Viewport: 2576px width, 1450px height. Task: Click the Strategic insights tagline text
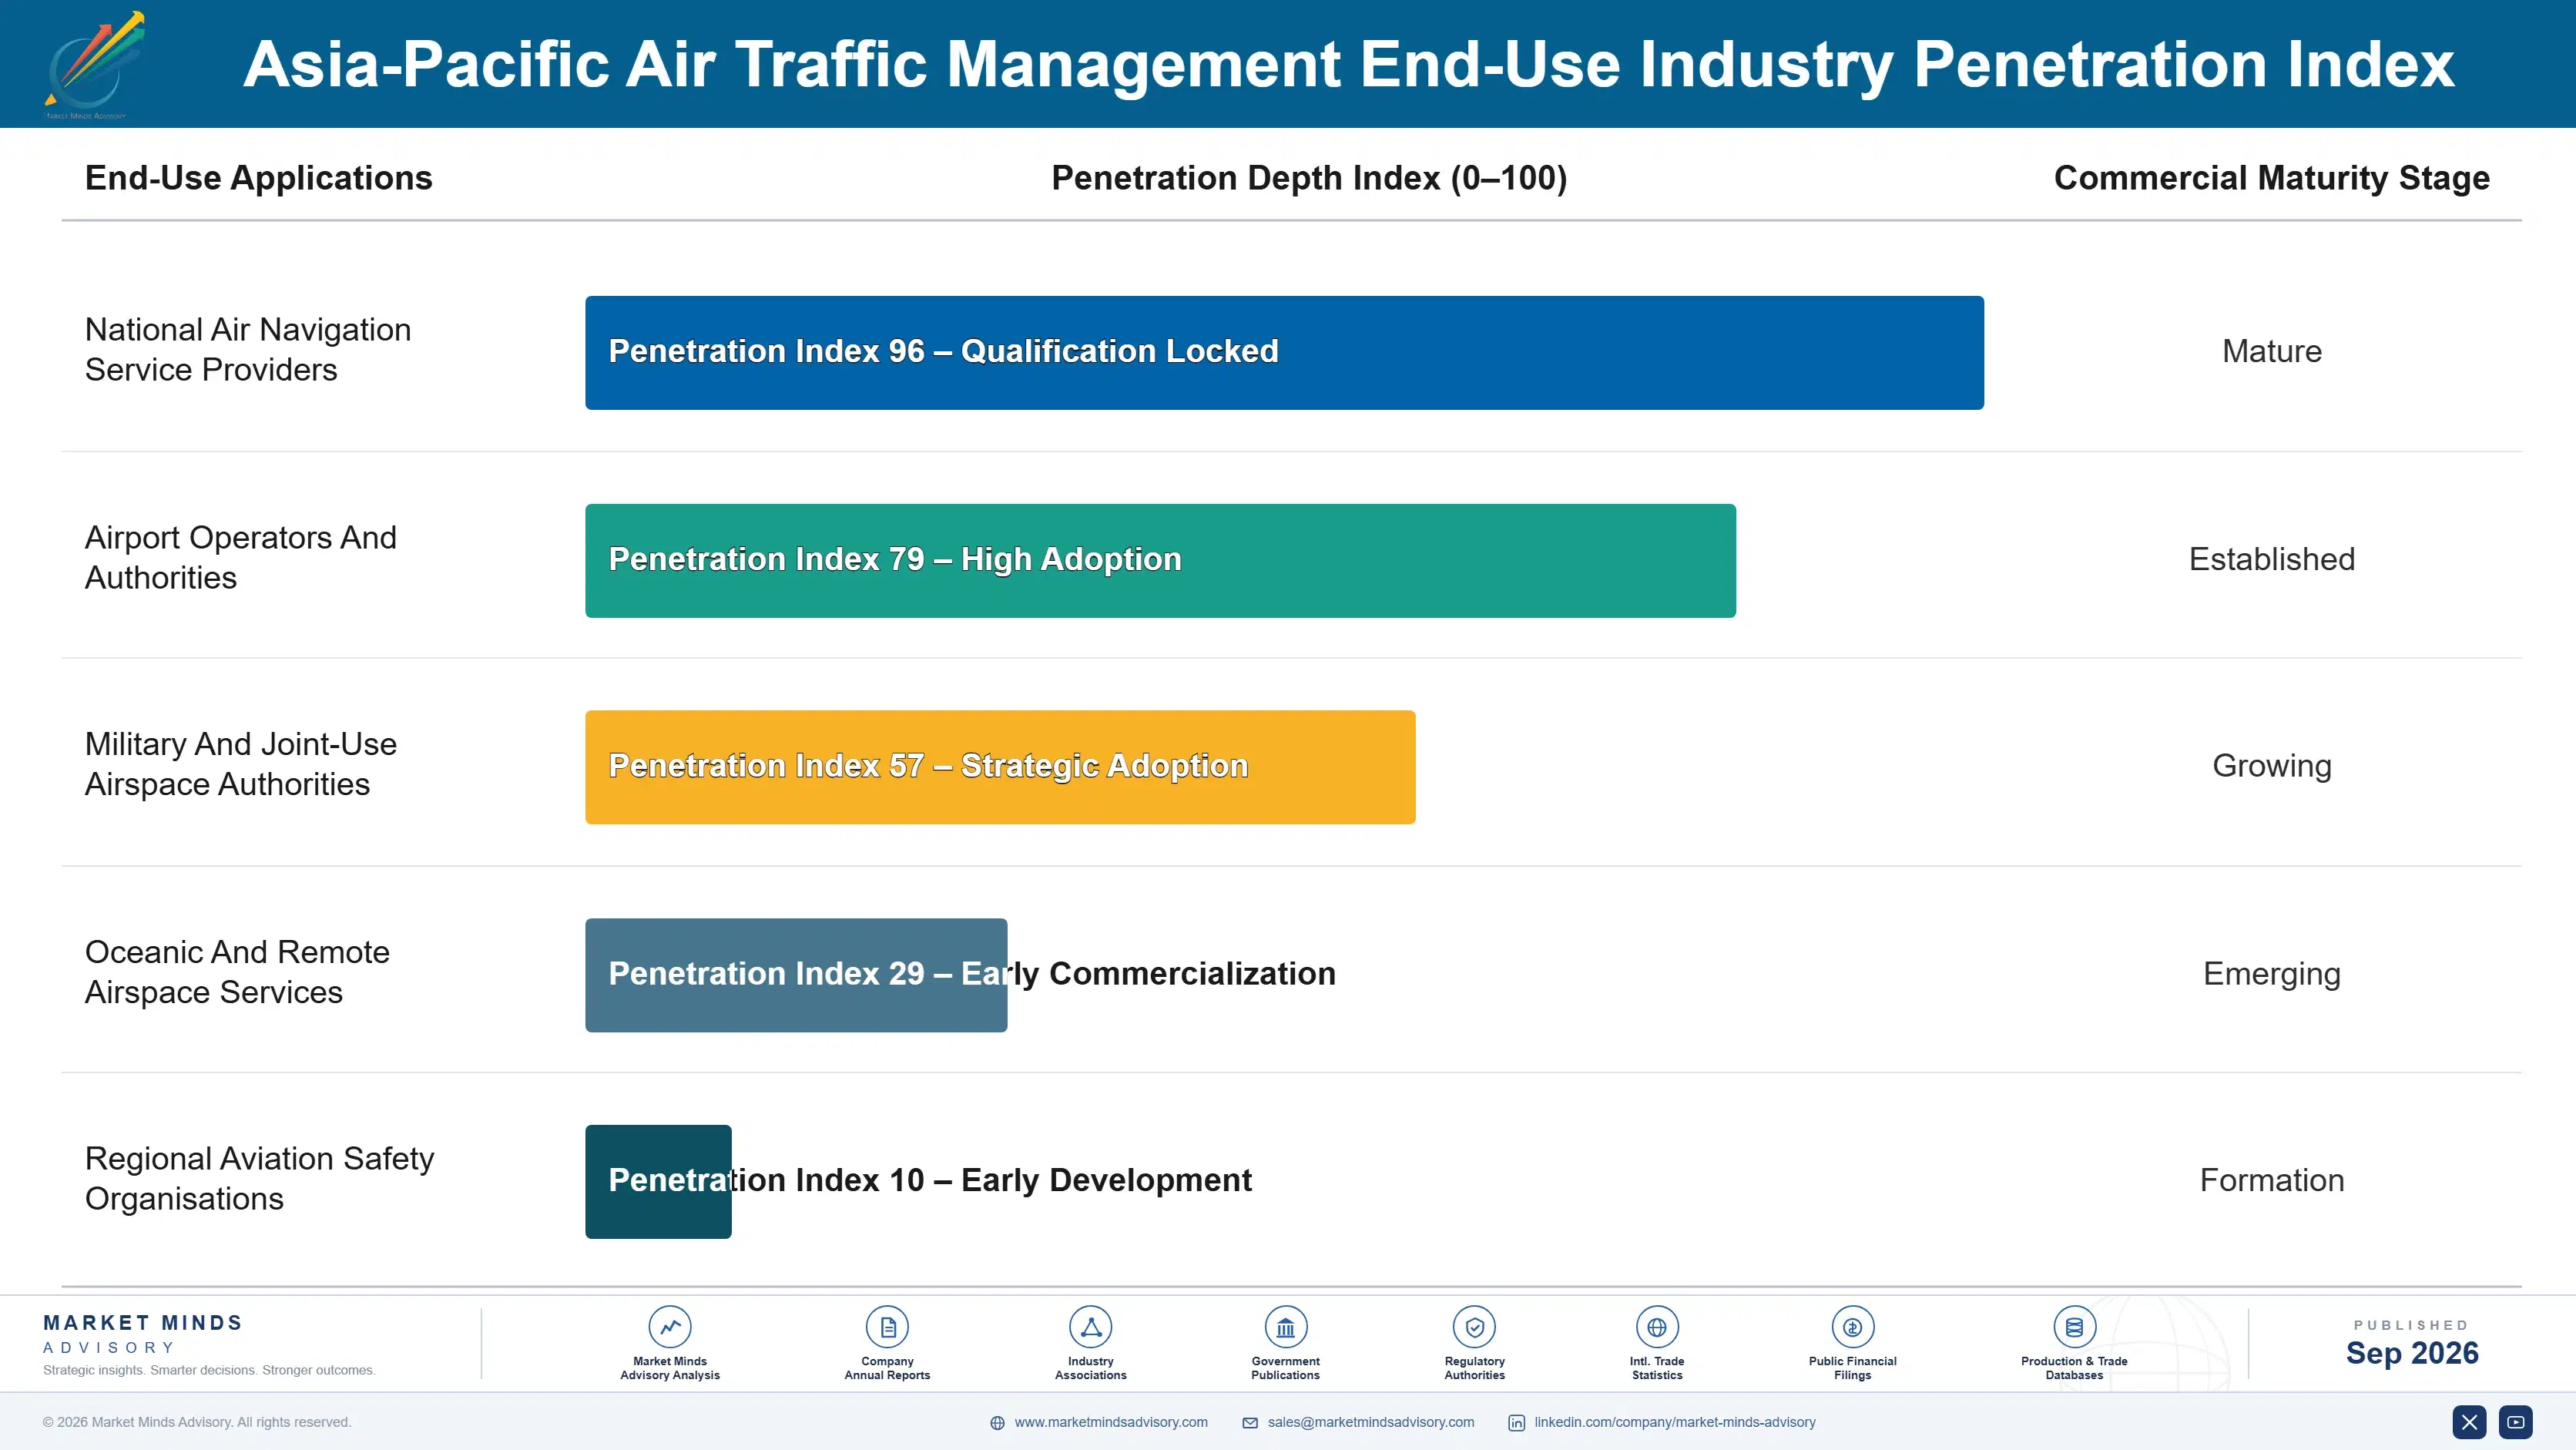[209, 1370]
